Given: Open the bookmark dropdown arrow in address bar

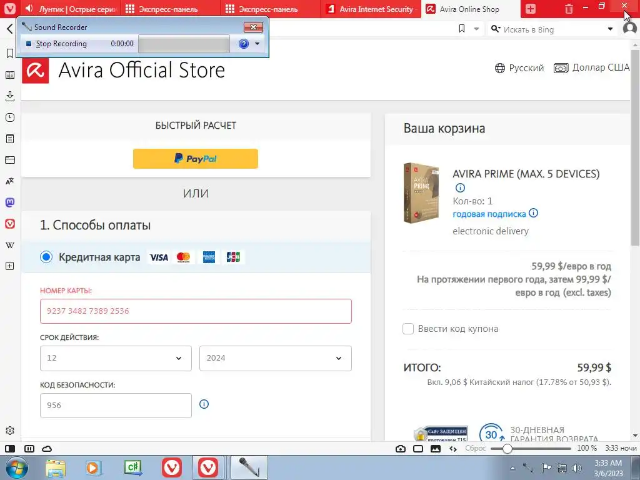Looking at the screenshot, I should [x=476, y=29].
